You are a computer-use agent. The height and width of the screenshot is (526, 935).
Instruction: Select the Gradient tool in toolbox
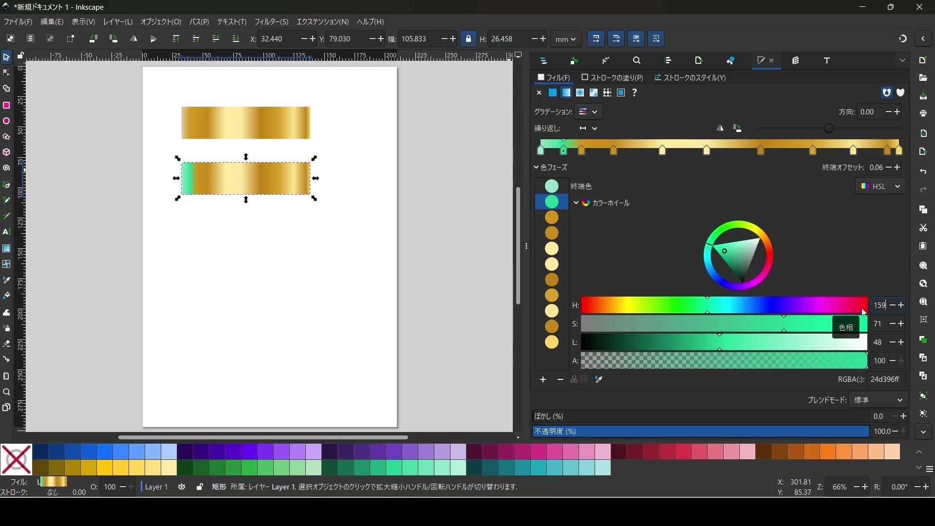[6, 248]
